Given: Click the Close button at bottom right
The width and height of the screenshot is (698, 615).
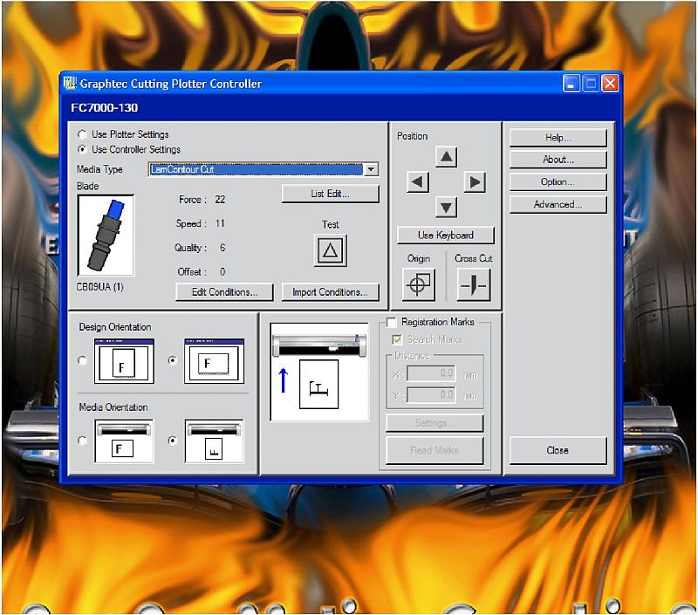Looking at the screenshot, I should (x=558, y=450).
